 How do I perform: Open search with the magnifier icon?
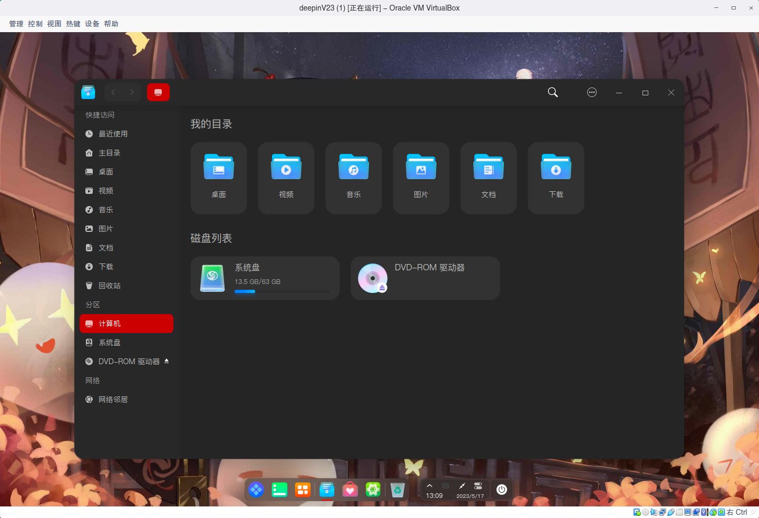pos(553,92)
